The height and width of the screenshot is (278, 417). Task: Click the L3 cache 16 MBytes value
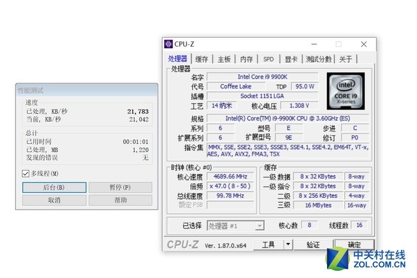point(318,205)
